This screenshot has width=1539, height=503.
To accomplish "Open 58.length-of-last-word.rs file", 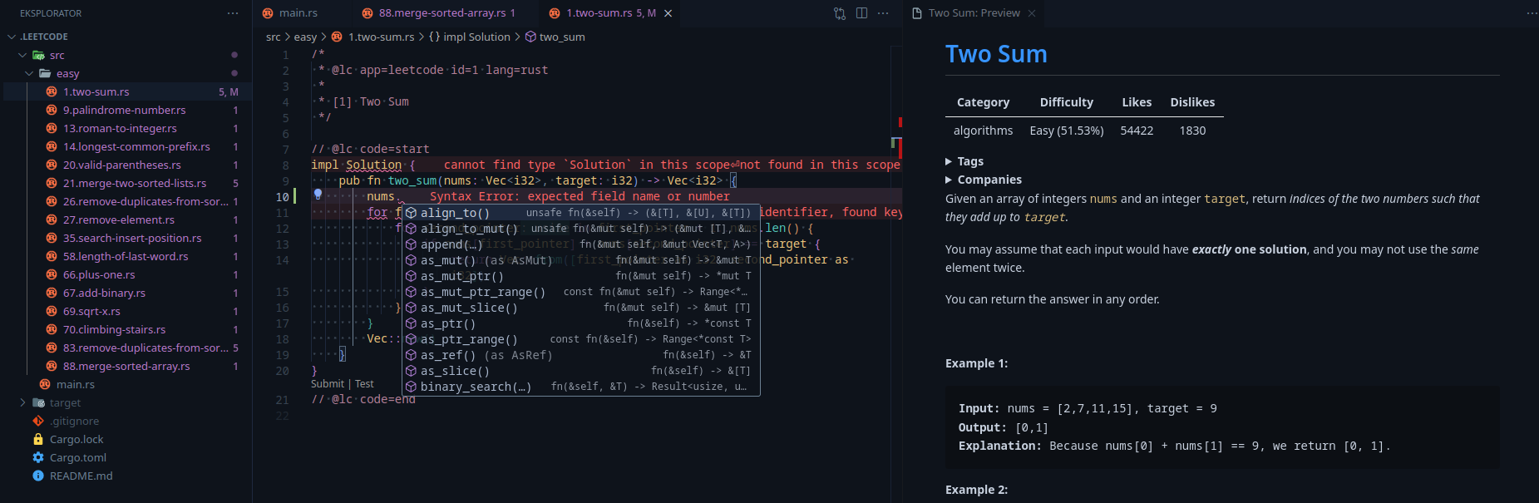I will (x=126, y=256).
